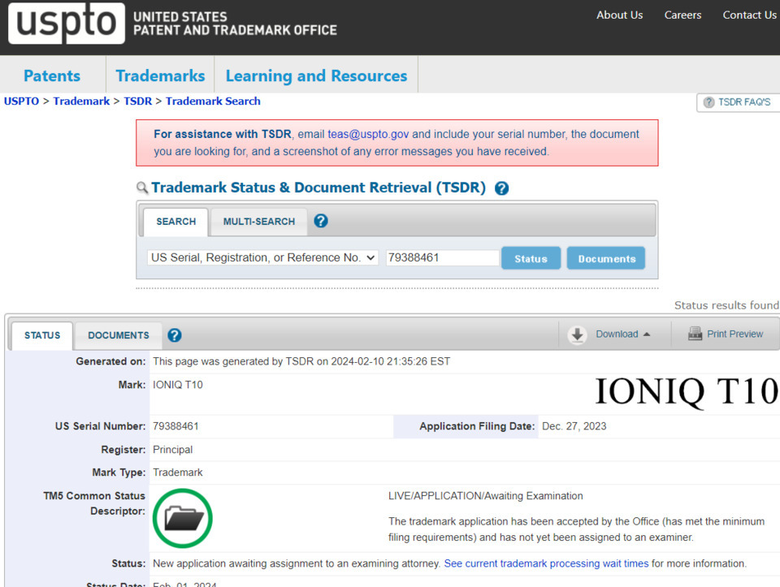Click the USPTO logo
The width and height of the screenshot is (780, 587).
(x=66, y=23)
